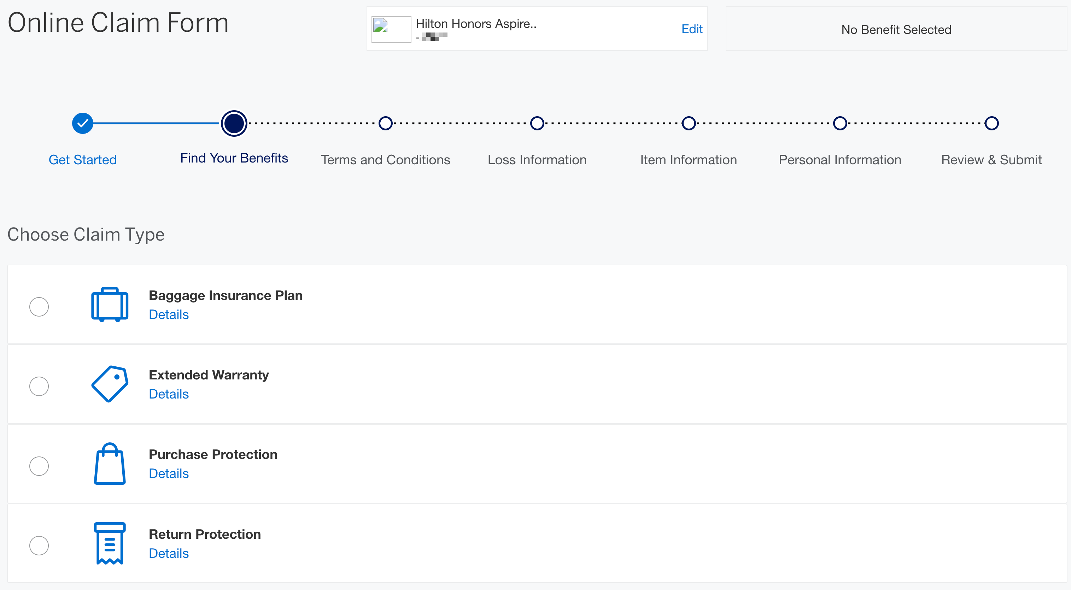View Details for Purchase Protection
Viewport: 1071px width, 590px height.
[x=168, y=474]
